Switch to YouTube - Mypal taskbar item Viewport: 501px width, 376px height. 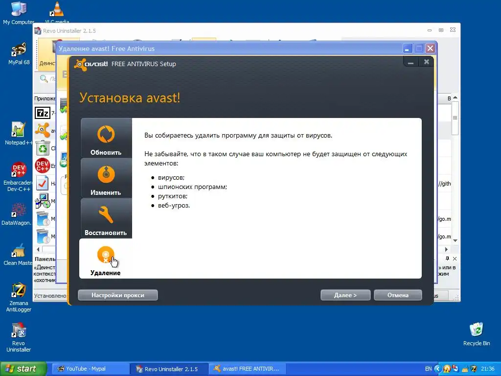(x=91, y=369)
